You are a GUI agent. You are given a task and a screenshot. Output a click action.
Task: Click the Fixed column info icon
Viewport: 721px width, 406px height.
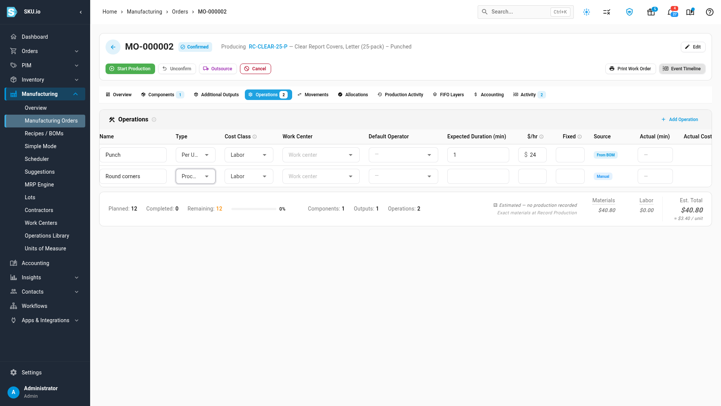[x=580, y=137]
